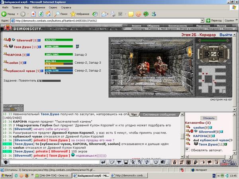Viewport: 239px width, 179px height.
Task: Click the Переход go button
Action: coord(214,21)
